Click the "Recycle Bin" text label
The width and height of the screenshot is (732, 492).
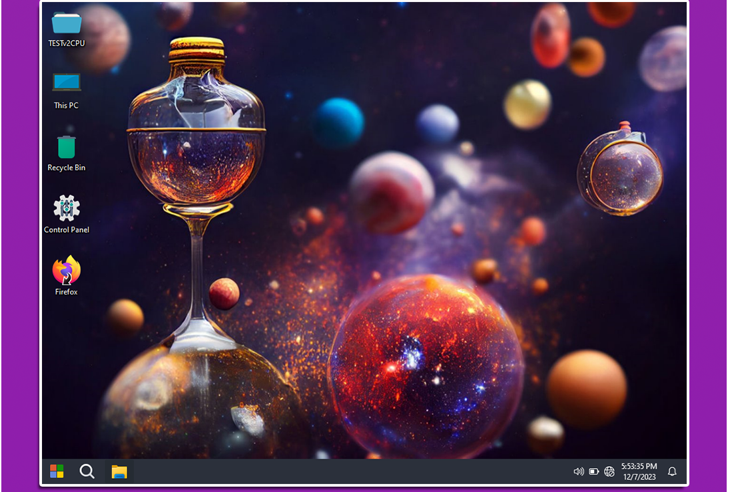67,168
